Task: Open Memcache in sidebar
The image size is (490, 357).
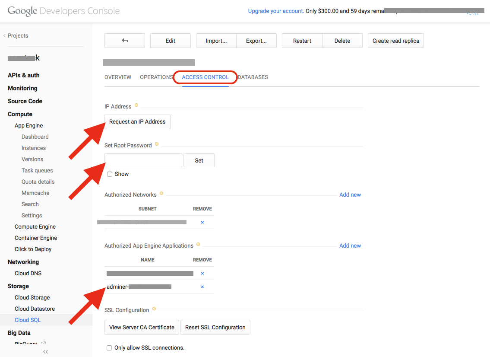Action: (35, 193)
